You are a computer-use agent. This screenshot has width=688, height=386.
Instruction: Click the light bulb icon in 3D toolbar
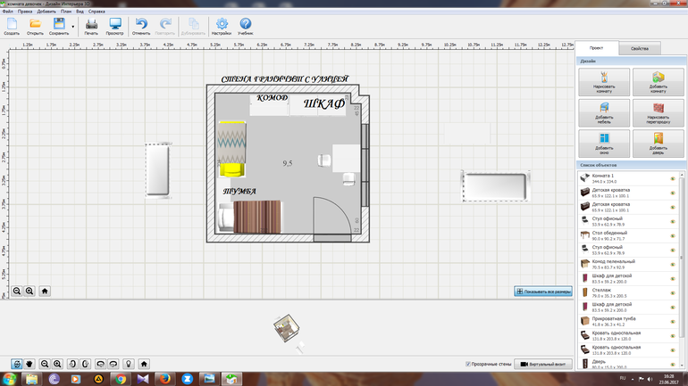[x=129, y=364]
